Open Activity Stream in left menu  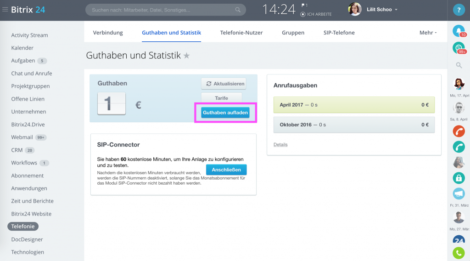(x=29, y=35)
